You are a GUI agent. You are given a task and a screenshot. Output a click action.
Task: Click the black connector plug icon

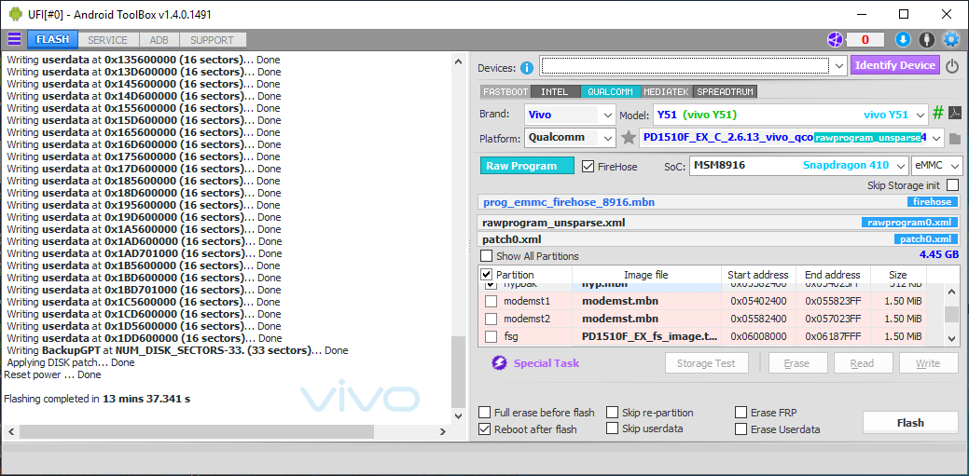[926, 40]
